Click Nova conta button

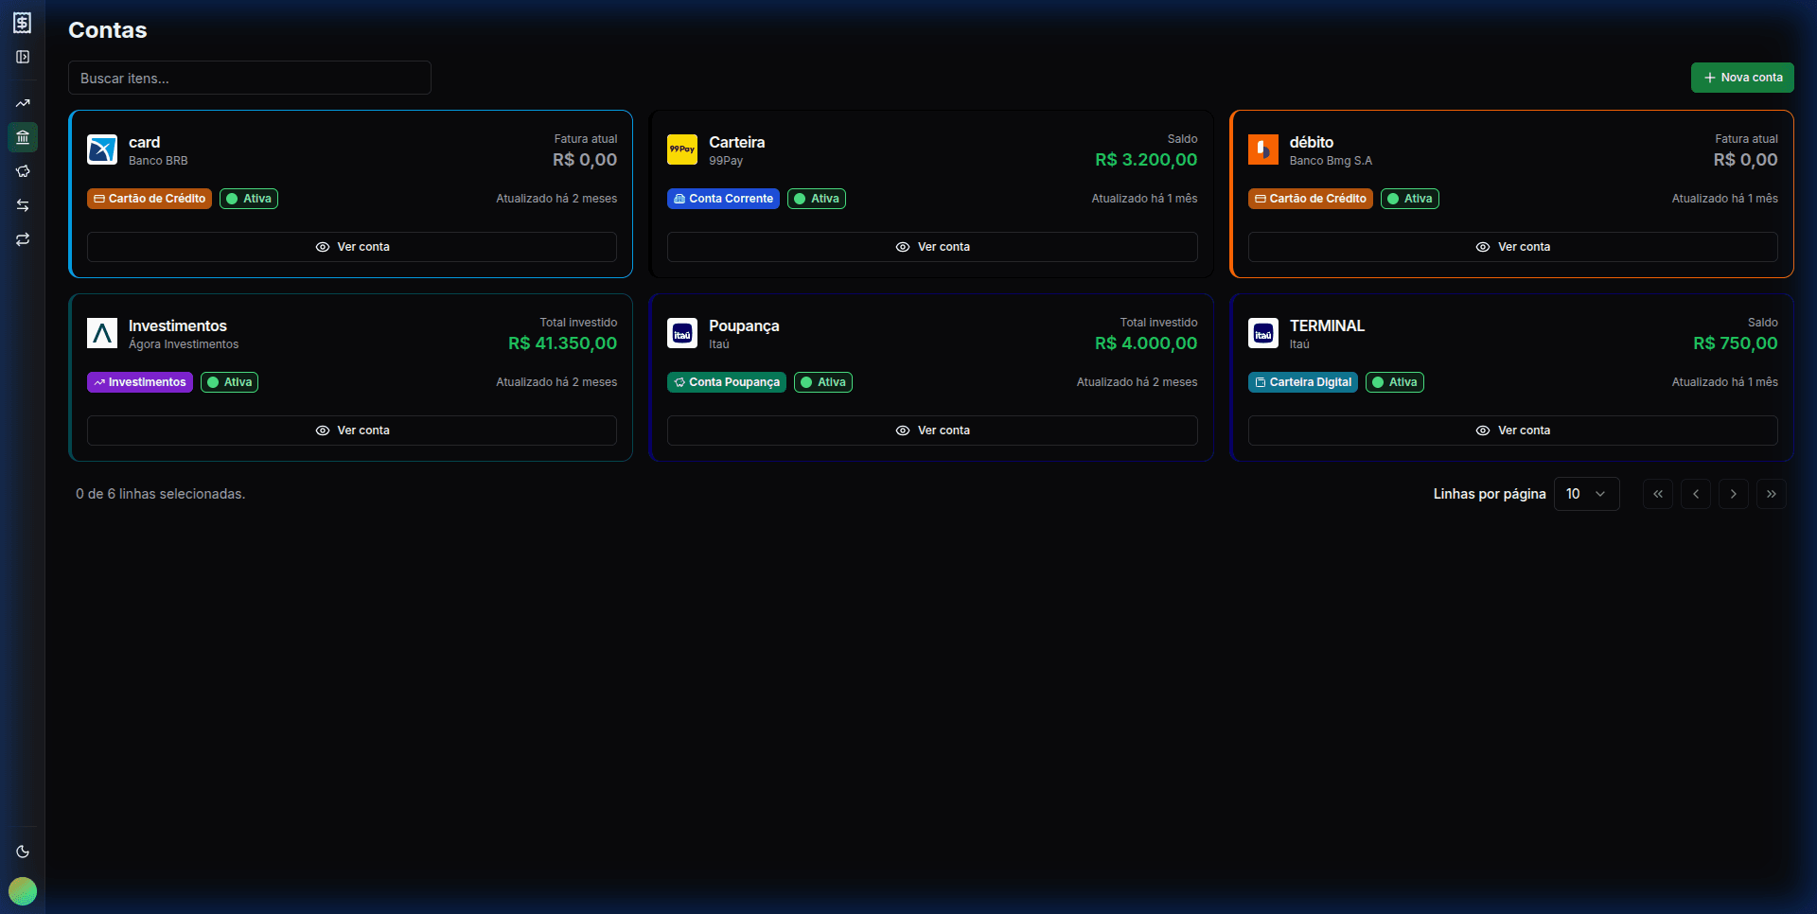pyautogui.click(x=1742, y=78)
